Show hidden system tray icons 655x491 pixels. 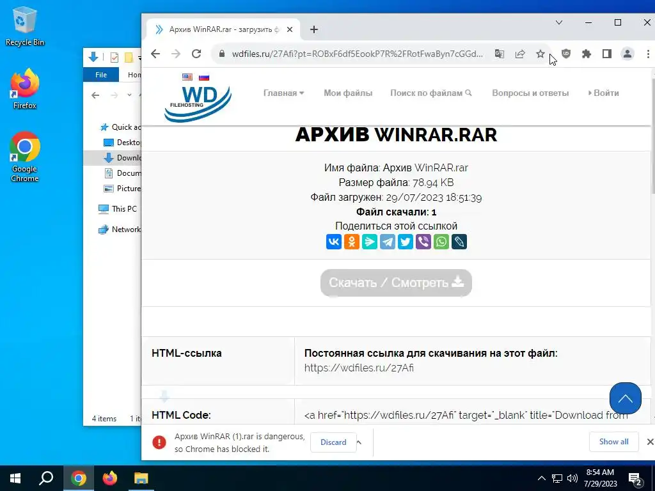[541, 478]
